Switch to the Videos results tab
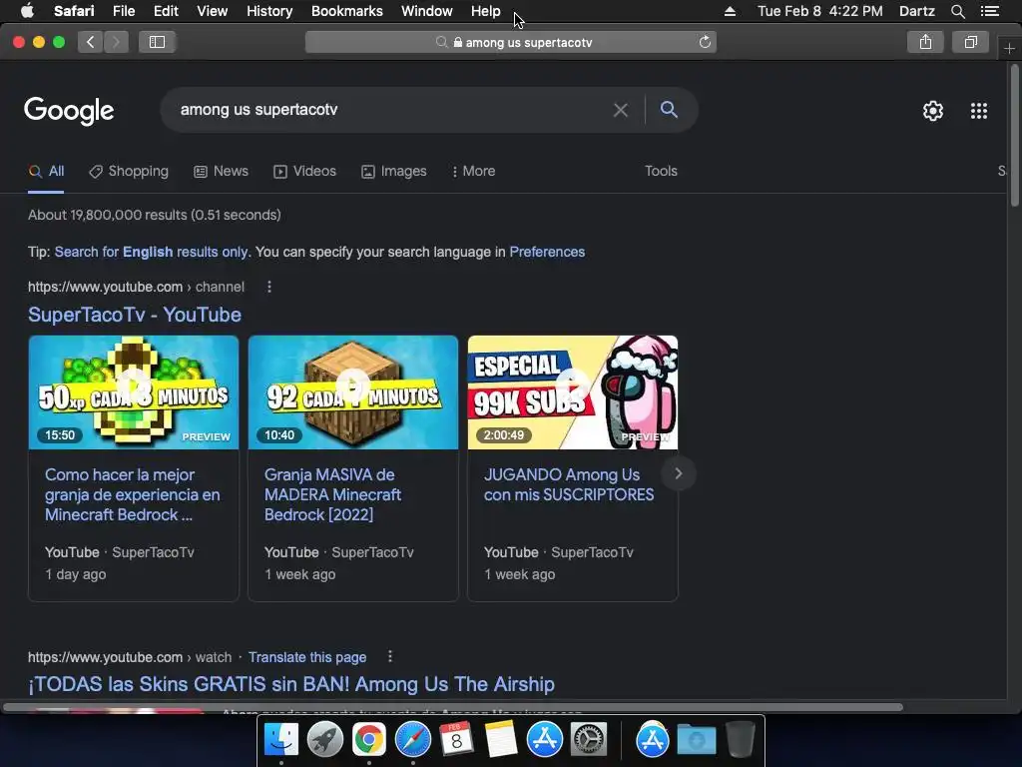 coord(305,171)
